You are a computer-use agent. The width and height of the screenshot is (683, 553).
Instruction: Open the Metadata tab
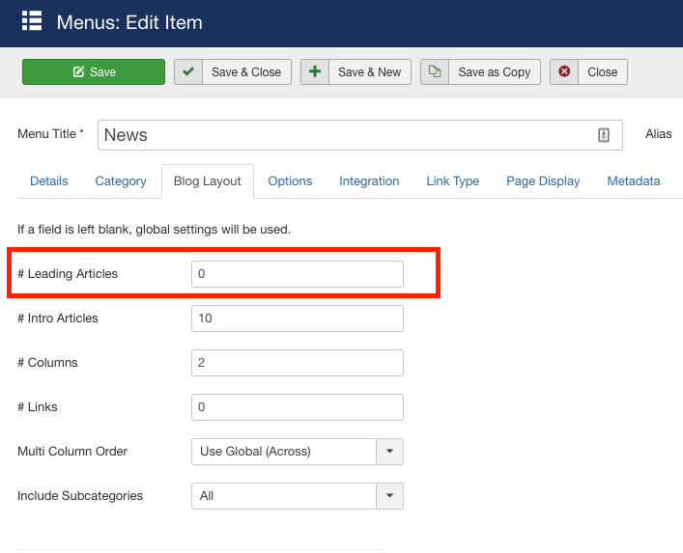coord(634,181)
